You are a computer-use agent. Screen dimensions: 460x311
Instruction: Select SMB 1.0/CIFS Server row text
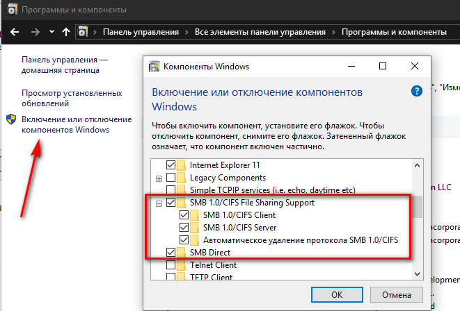pos(239,228)
